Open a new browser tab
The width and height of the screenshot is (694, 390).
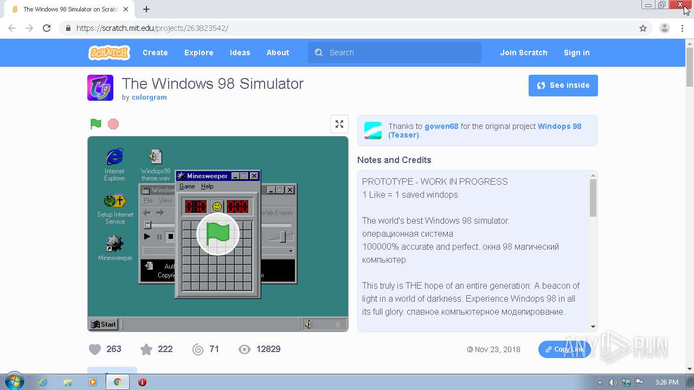(x=146, y=9)
